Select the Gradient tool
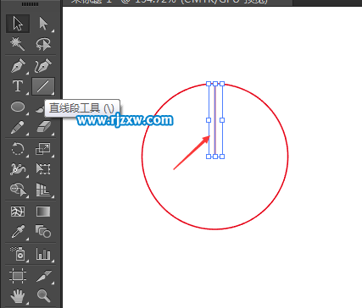362x308 pixels. pyautogui.click(x=43, y=212)
